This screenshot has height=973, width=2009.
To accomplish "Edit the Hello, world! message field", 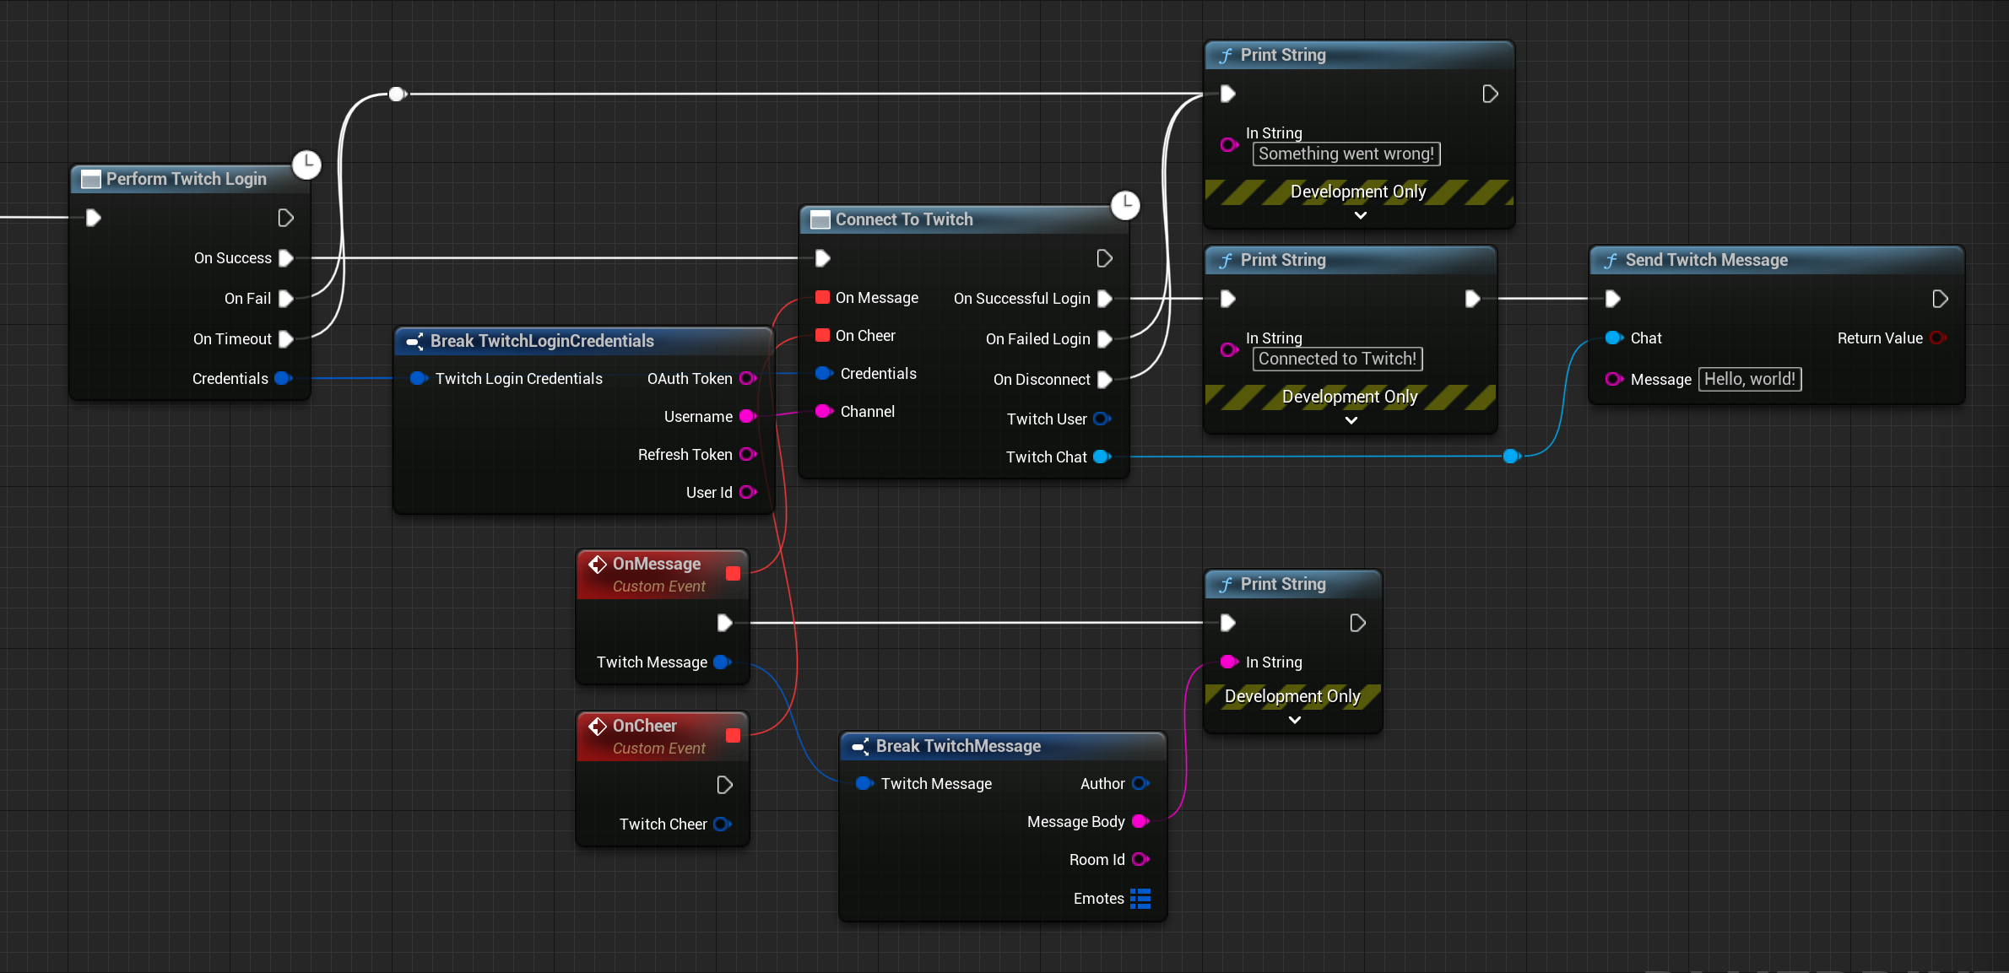I will [x=1749, y=379].
